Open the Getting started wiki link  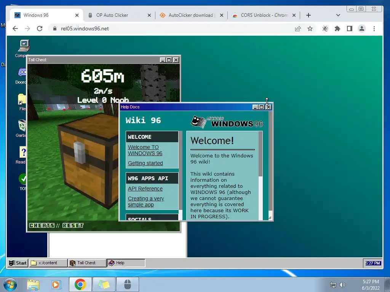145,163
